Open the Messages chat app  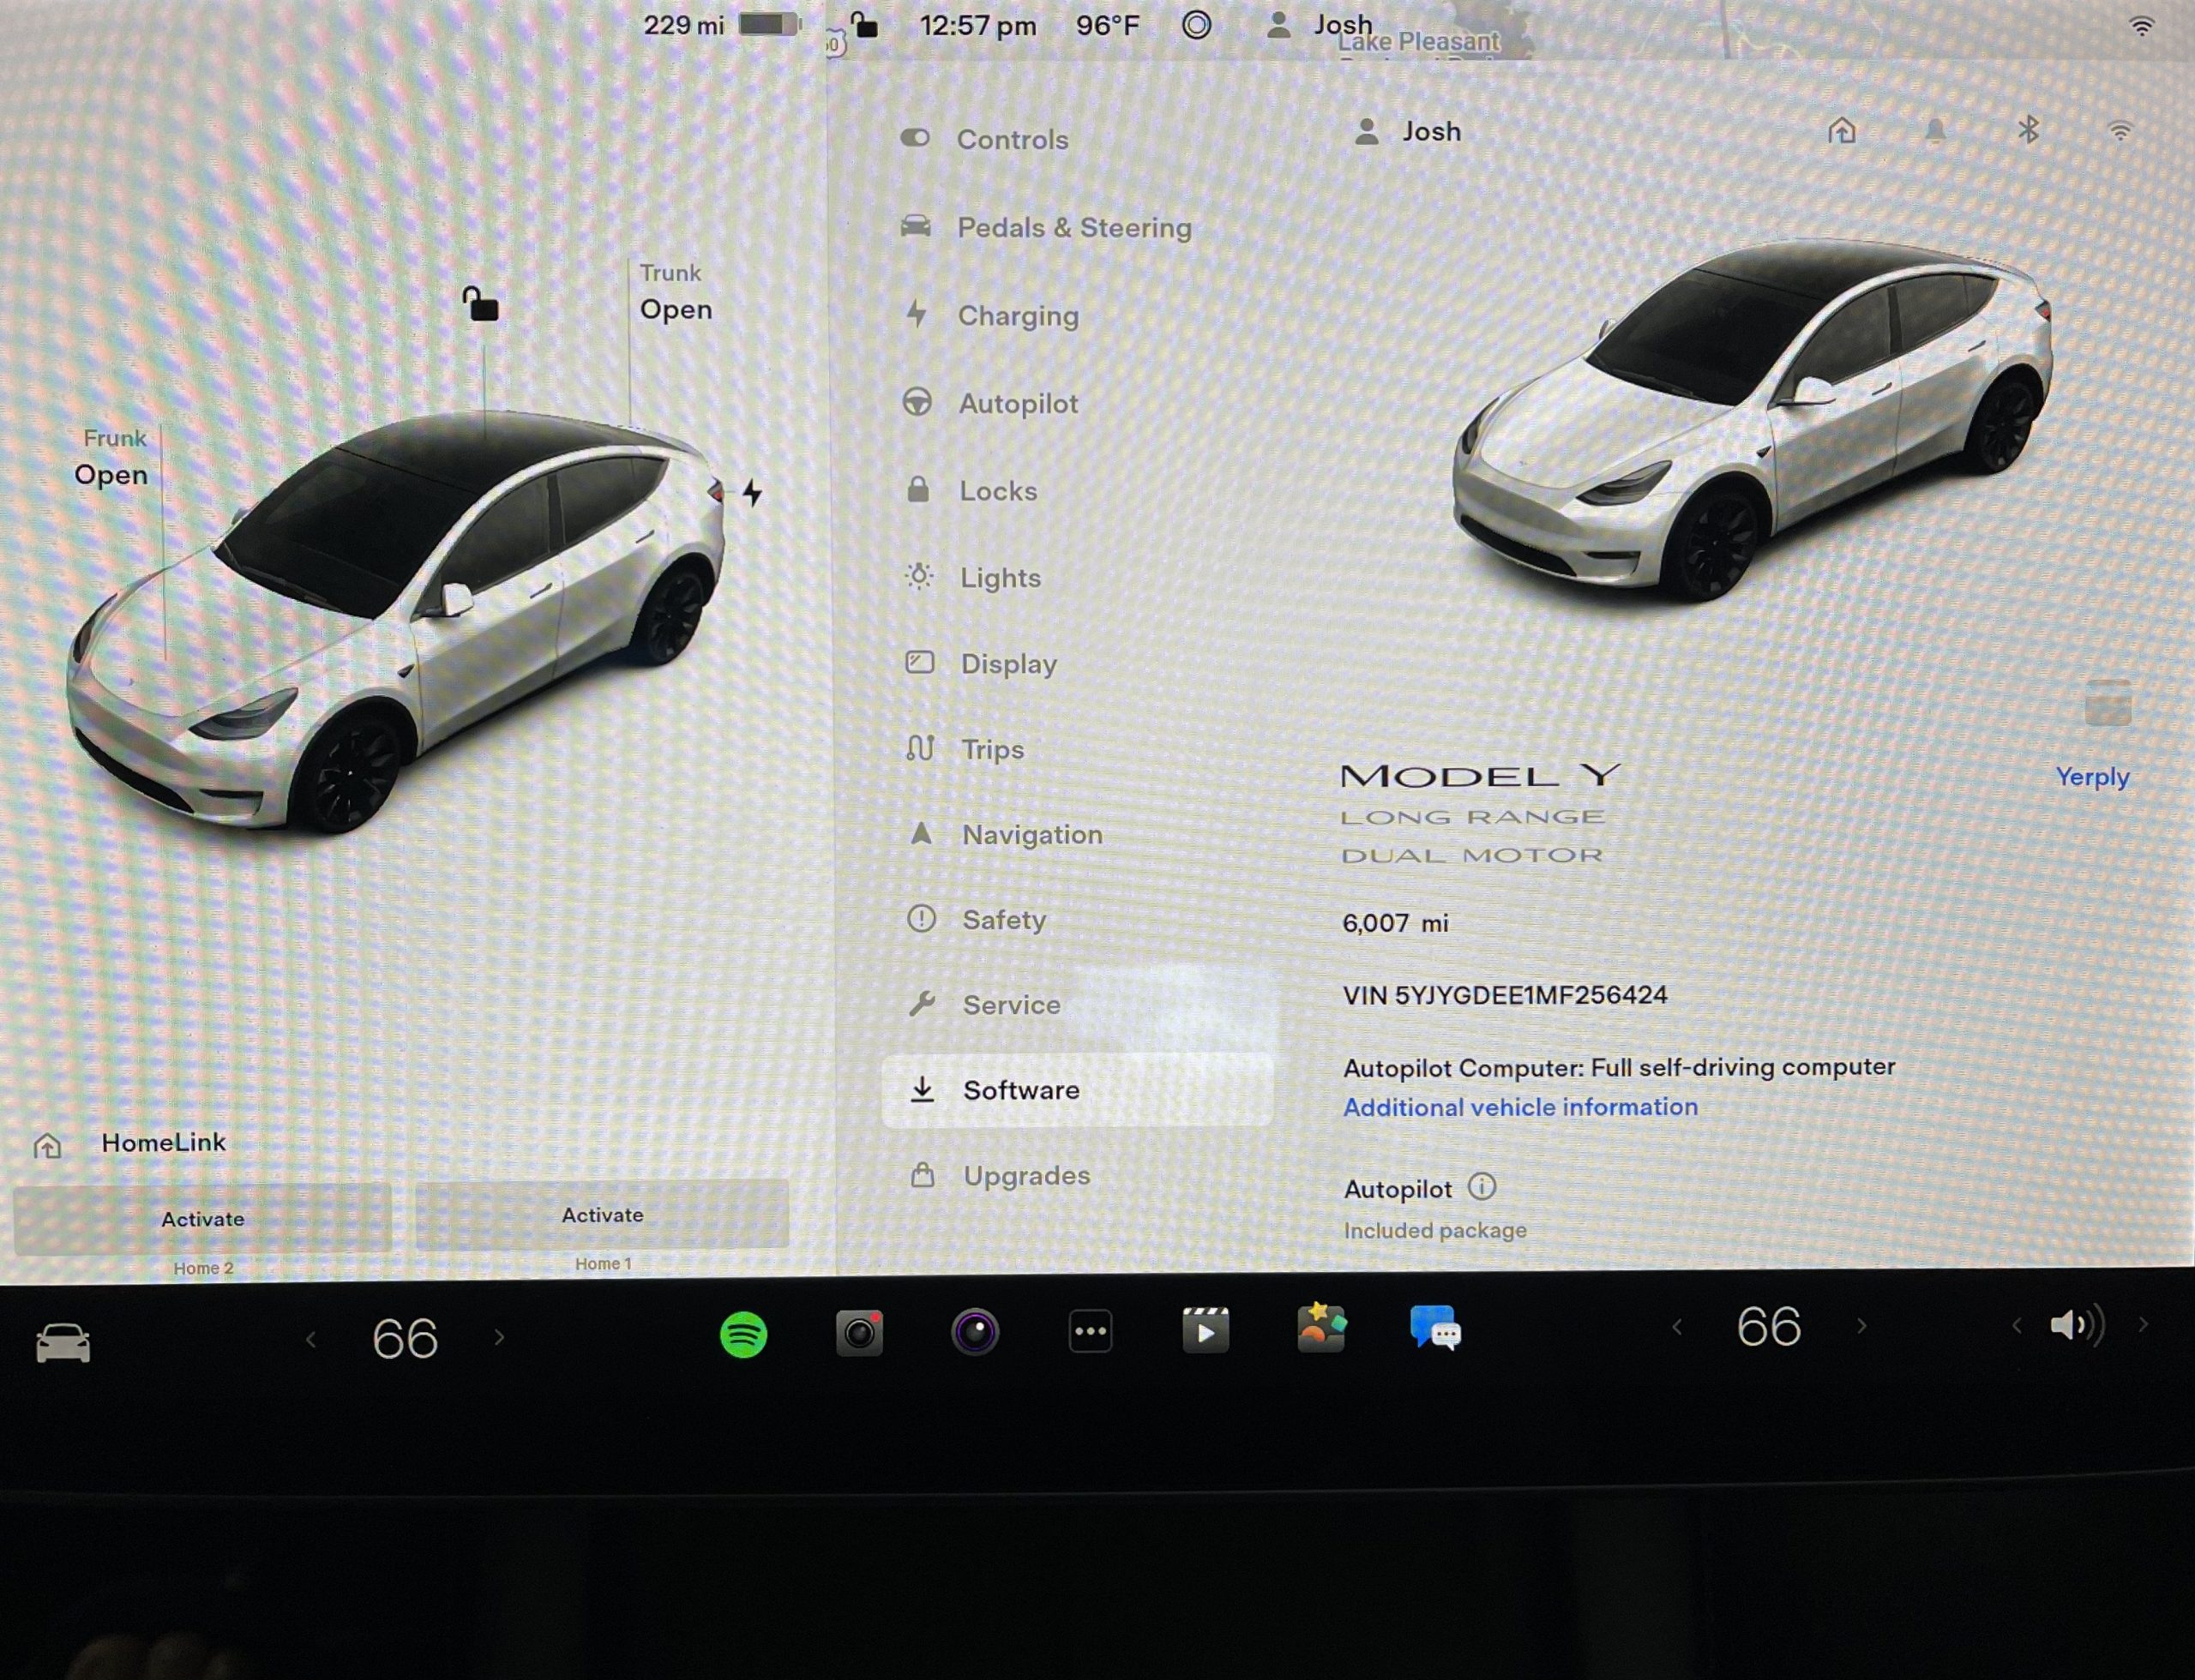coord(1435,1329)
